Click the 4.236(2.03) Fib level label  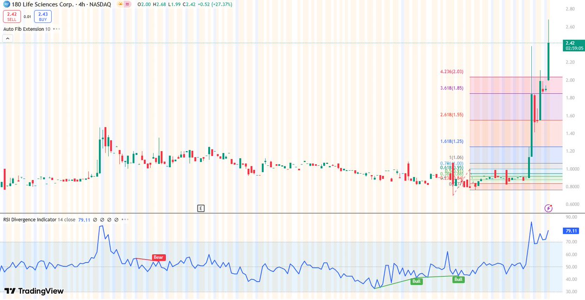tap(452, 72)
